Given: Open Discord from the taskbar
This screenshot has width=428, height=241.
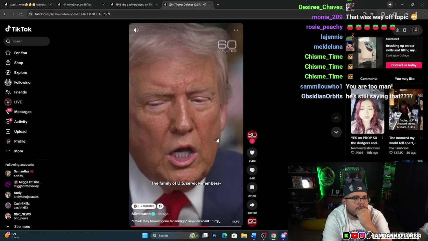Looking at the screenshot, I should click(284, 236).
